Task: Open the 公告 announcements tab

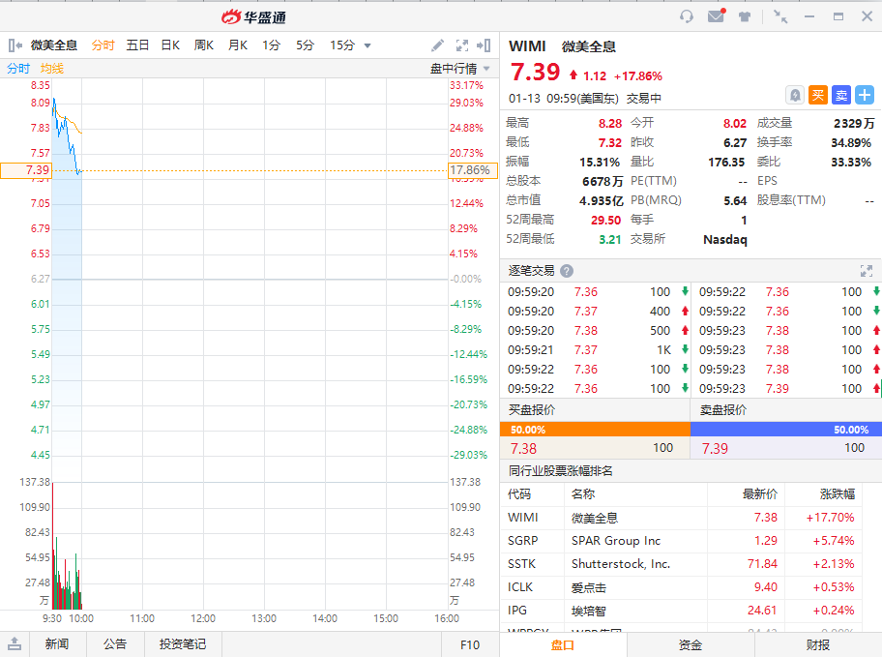Action: click(x=115, y=644)
